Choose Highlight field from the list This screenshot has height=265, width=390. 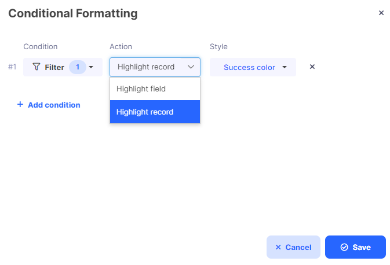(x=155, y=89)
